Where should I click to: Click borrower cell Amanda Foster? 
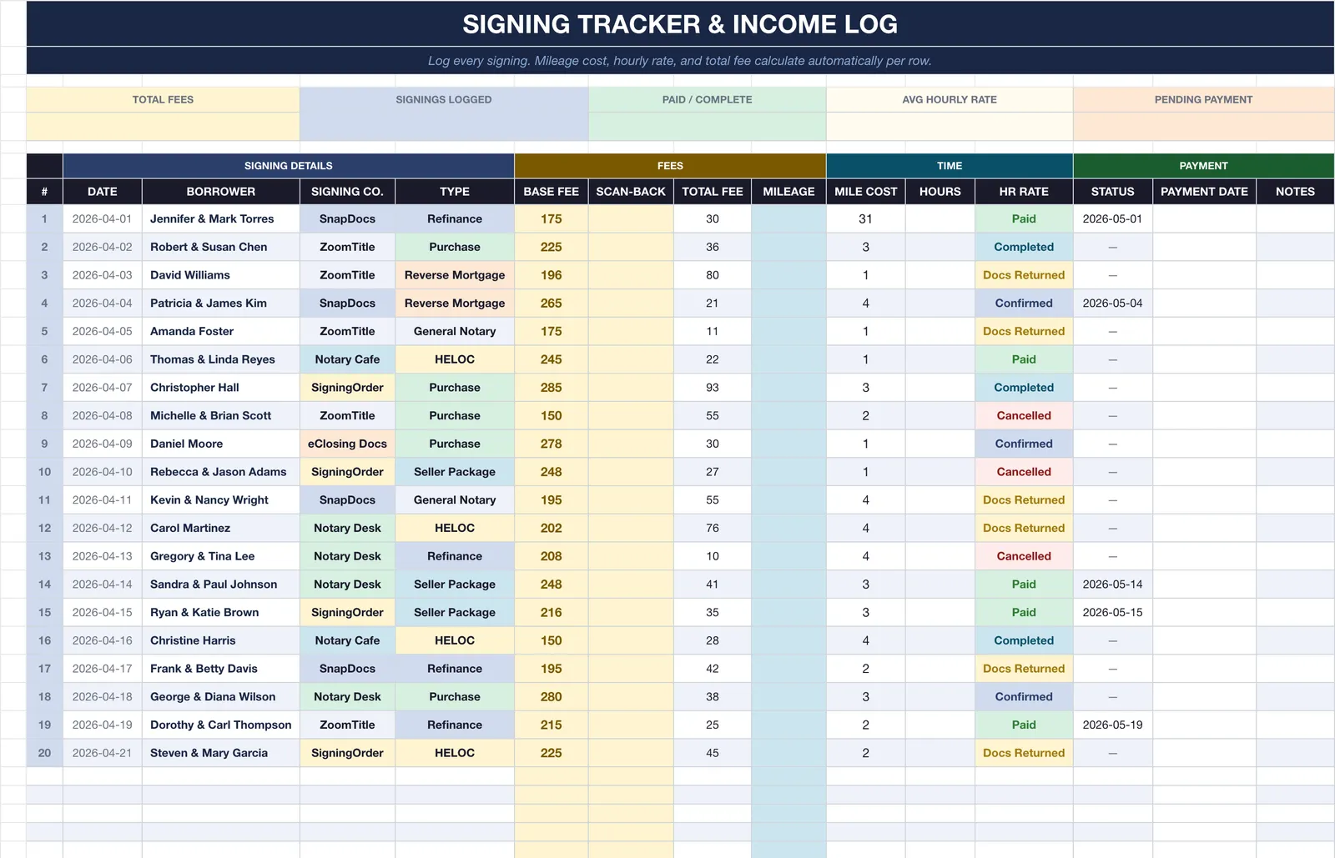221,331
